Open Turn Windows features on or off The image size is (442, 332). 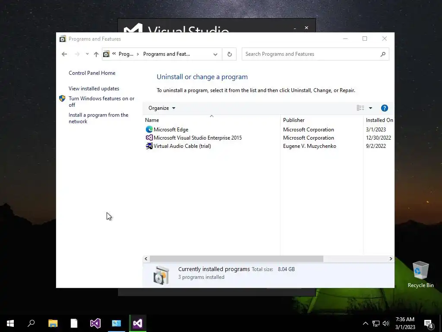coord(101,102)
